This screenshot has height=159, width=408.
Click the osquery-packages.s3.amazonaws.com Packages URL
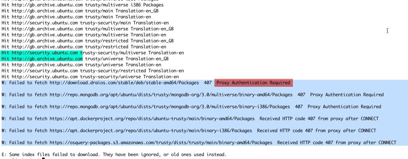[161, 143]
